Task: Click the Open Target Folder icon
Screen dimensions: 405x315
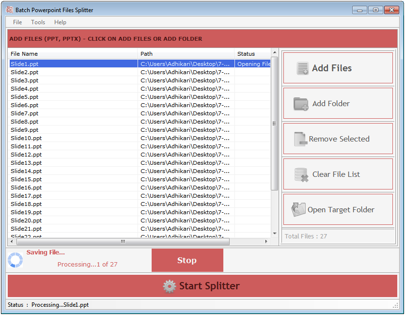Action: pyautogui.click(x=298, y=209)
